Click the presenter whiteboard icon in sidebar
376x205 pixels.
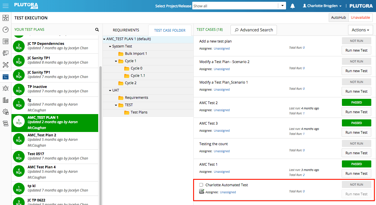click(x=5, y=53)
